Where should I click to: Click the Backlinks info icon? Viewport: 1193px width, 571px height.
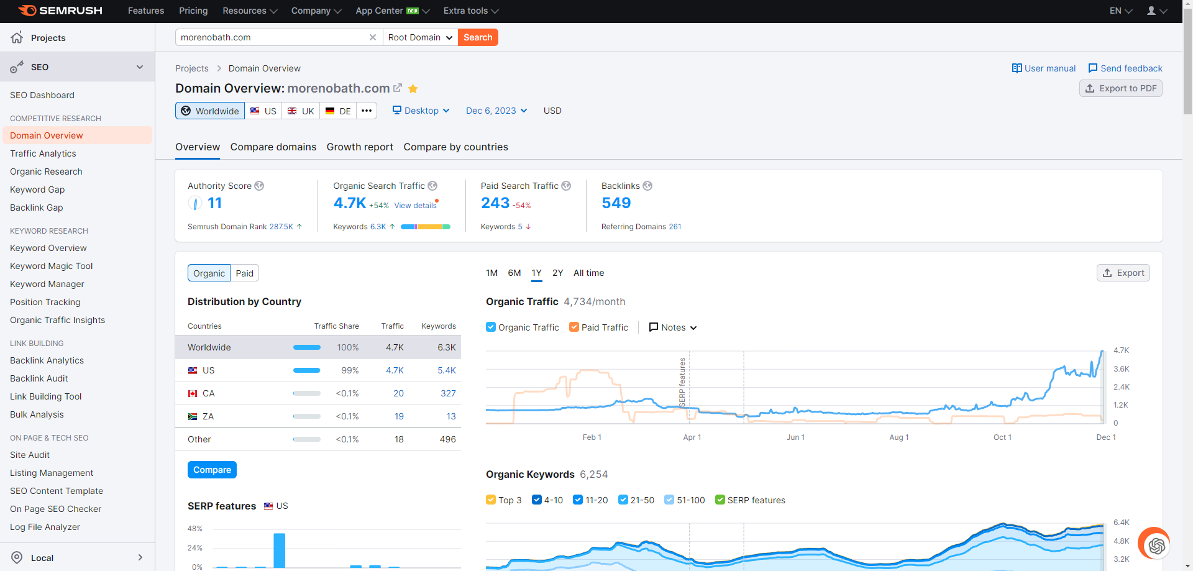point(647,186)
